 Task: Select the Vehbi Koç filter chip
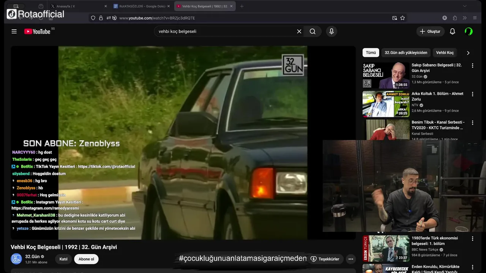click(445, 53)
